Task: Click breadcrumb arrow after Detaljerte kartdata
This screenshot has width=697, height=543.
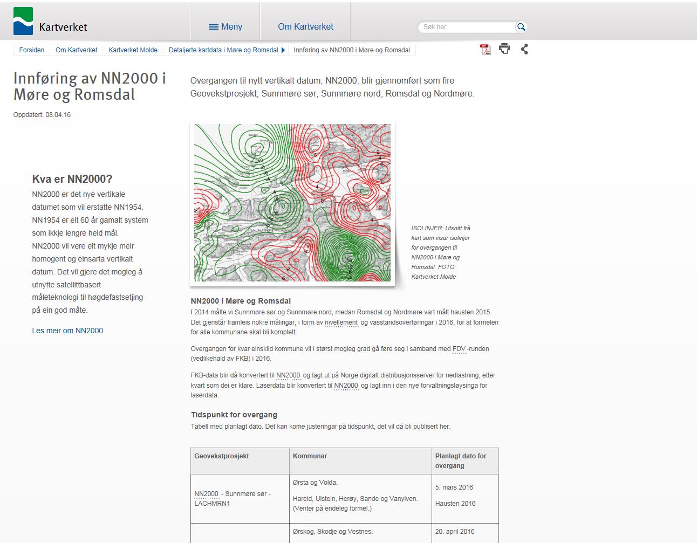Action: 283,50
